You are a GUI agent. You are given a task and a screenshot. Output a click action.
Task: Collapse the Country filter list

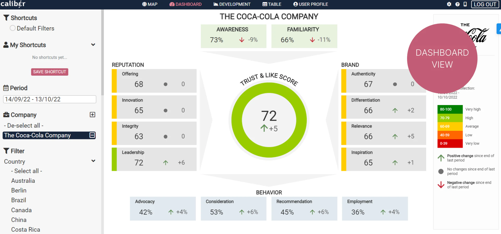pyautogui.click(x=93, y=161)
